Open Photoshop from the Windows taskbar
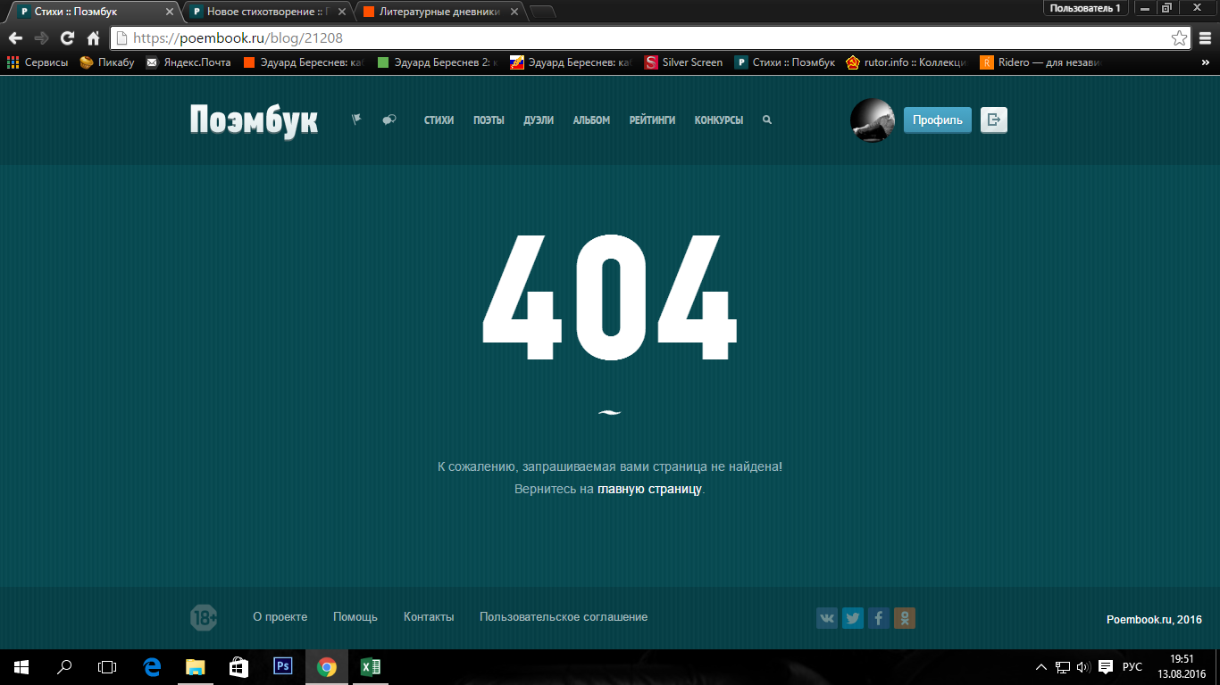Viewport: 1220px width, 685px height. pos(283,666)
